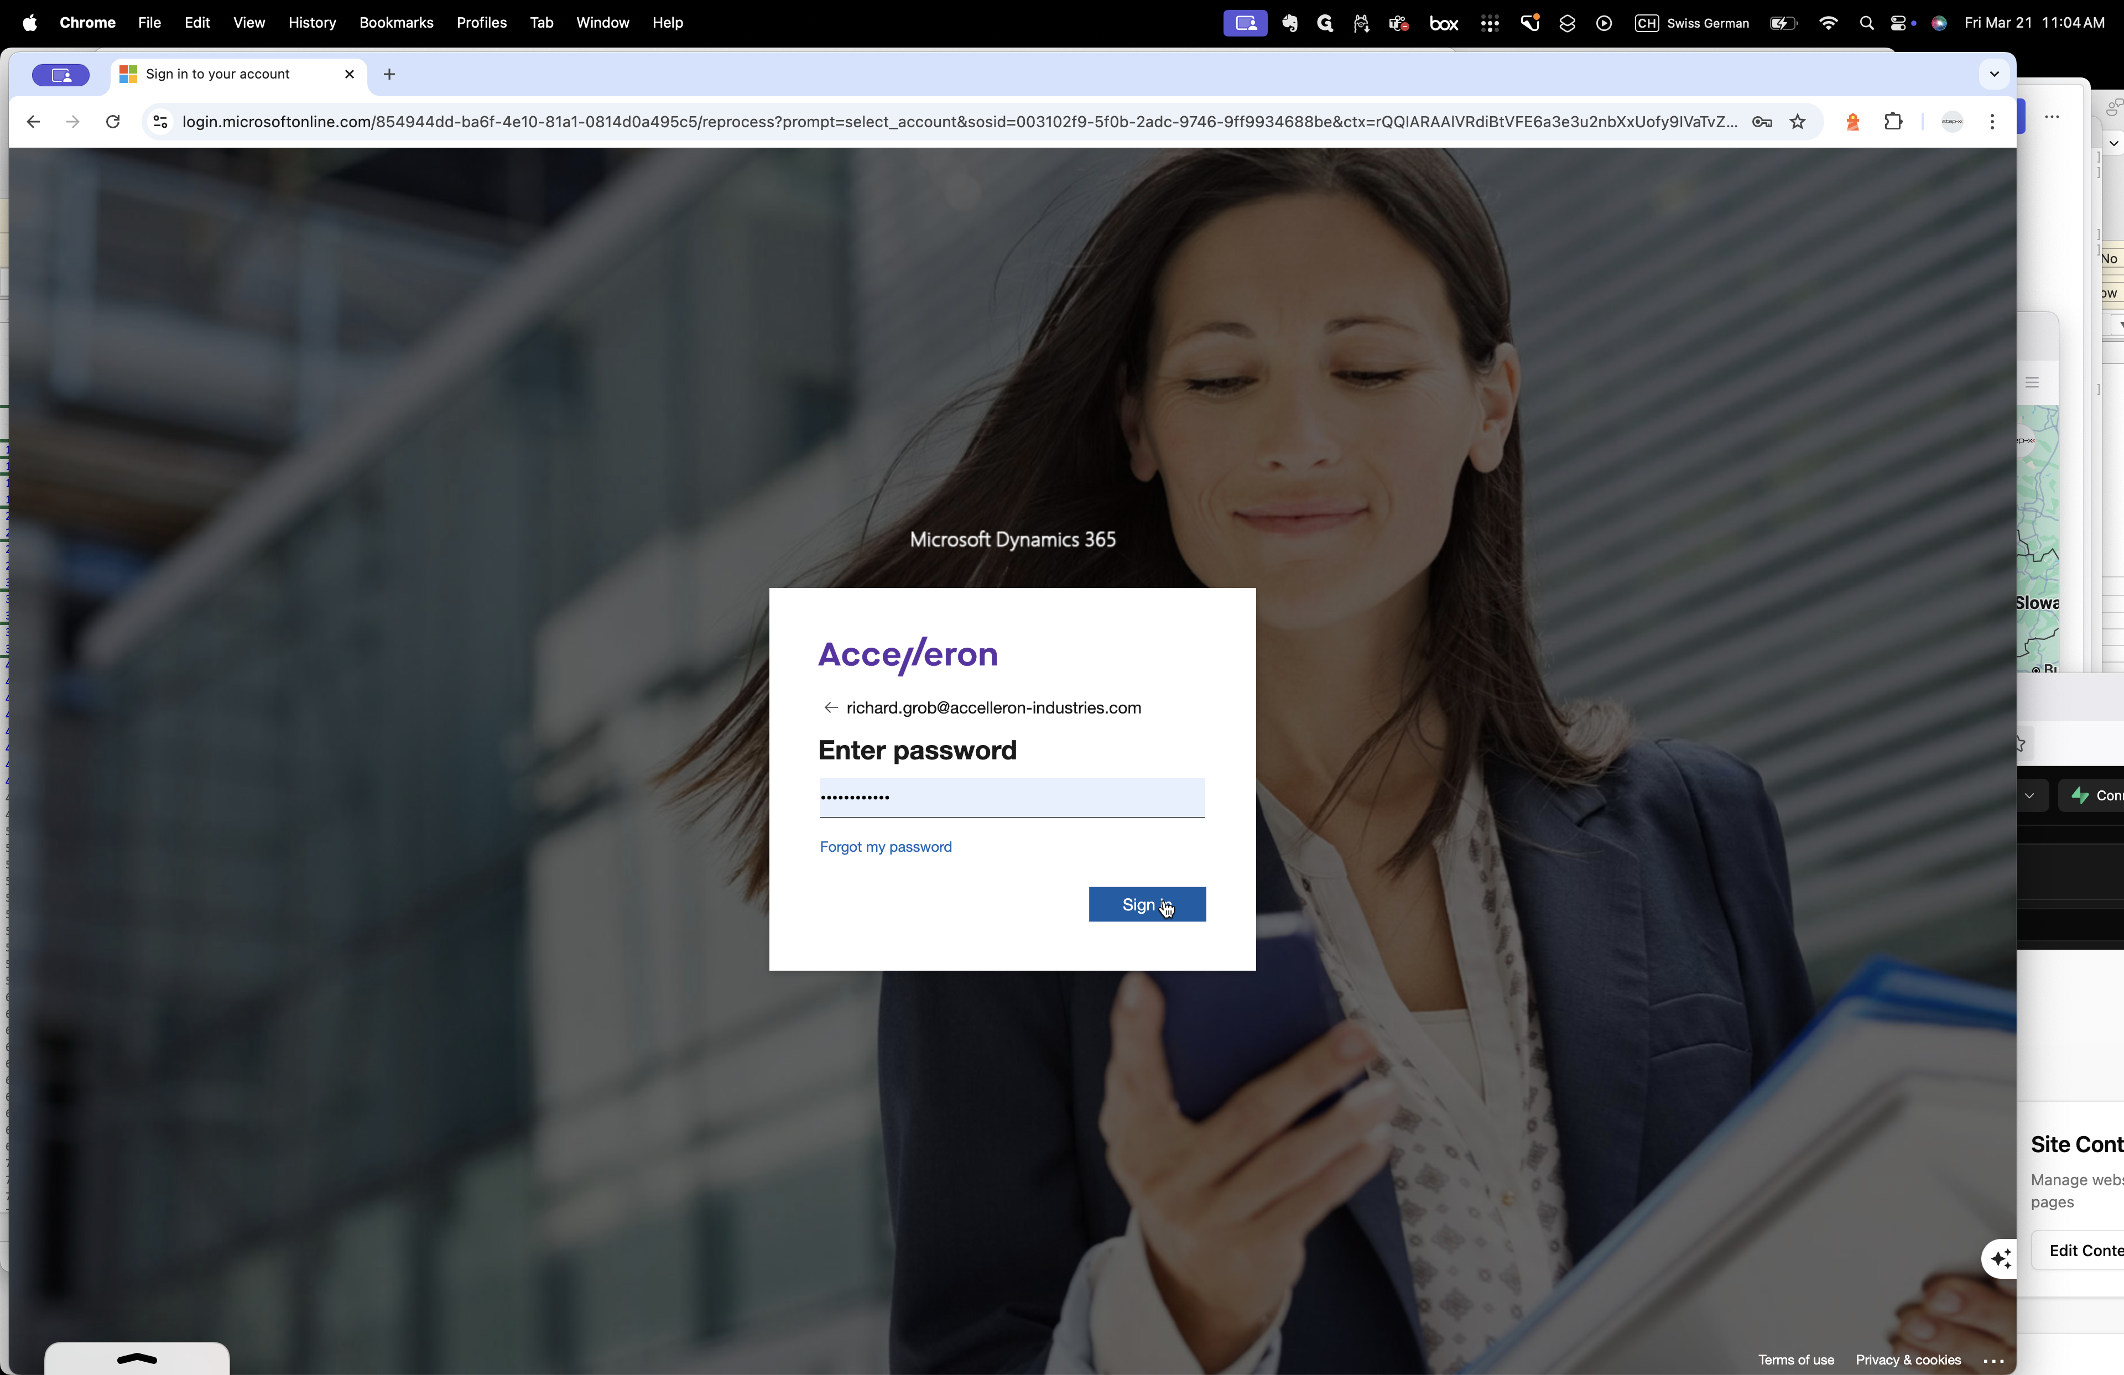2124x1375 pixels.
Task: Open the saved passwords key icon
Action: [x=1762, y=121]
